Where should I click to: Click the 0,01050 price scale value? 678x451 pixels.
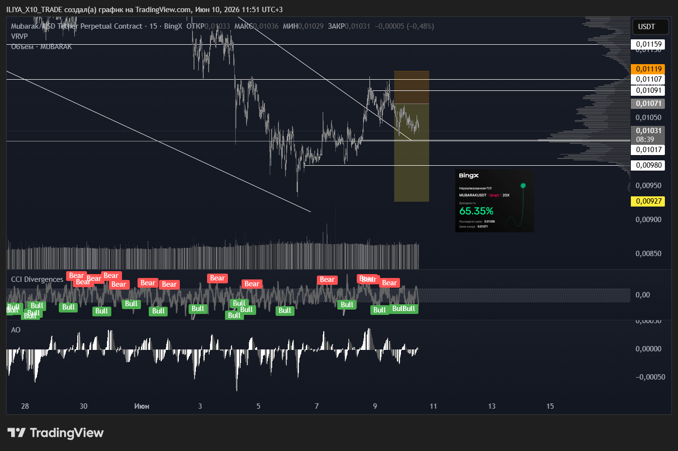pyautogui.click(x=648, y=118)
